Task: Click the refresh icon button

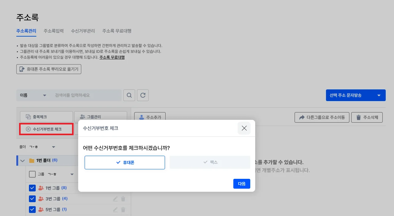Action: click(x=143, y=95)
